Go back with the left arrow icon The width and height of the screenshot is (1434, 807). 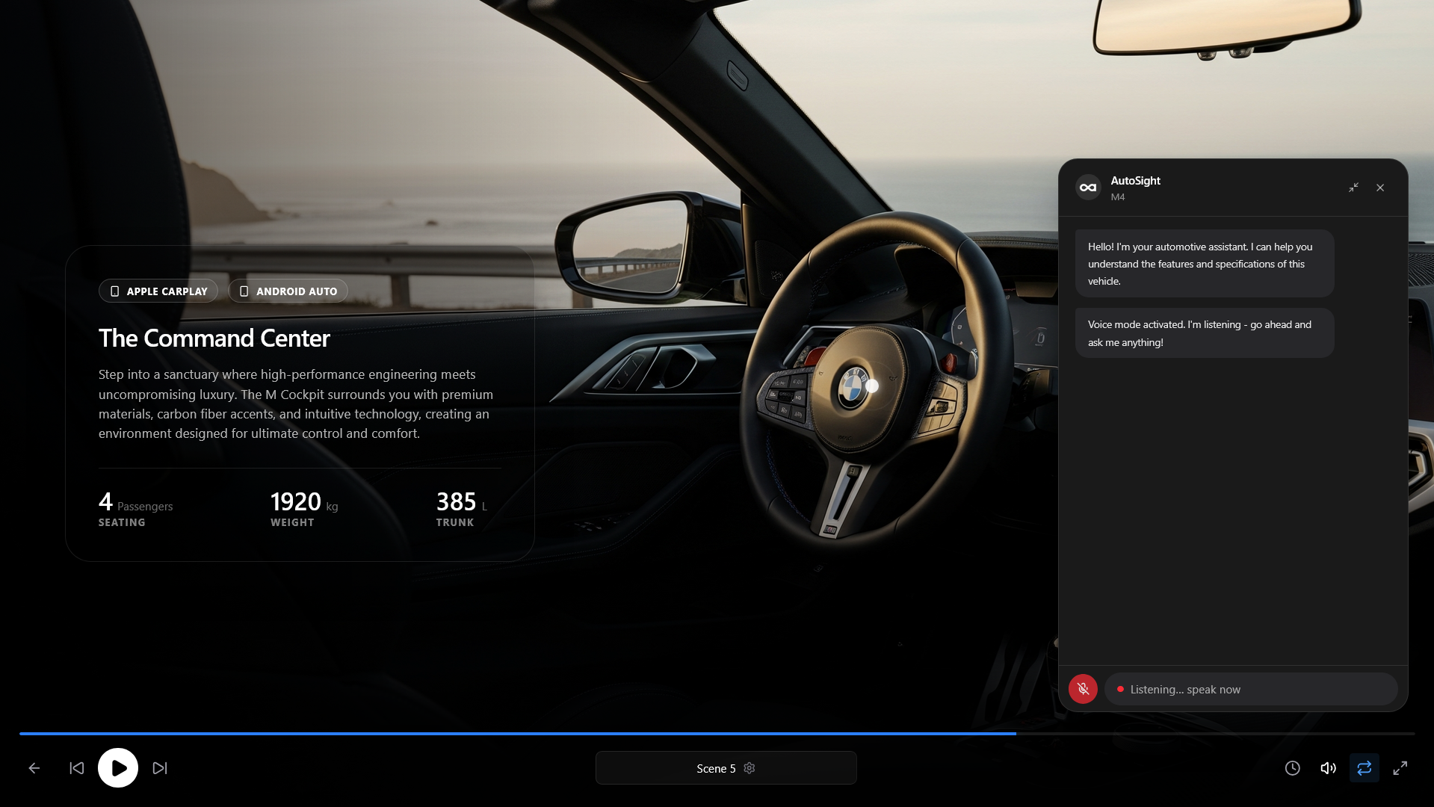tap(34, 768)
